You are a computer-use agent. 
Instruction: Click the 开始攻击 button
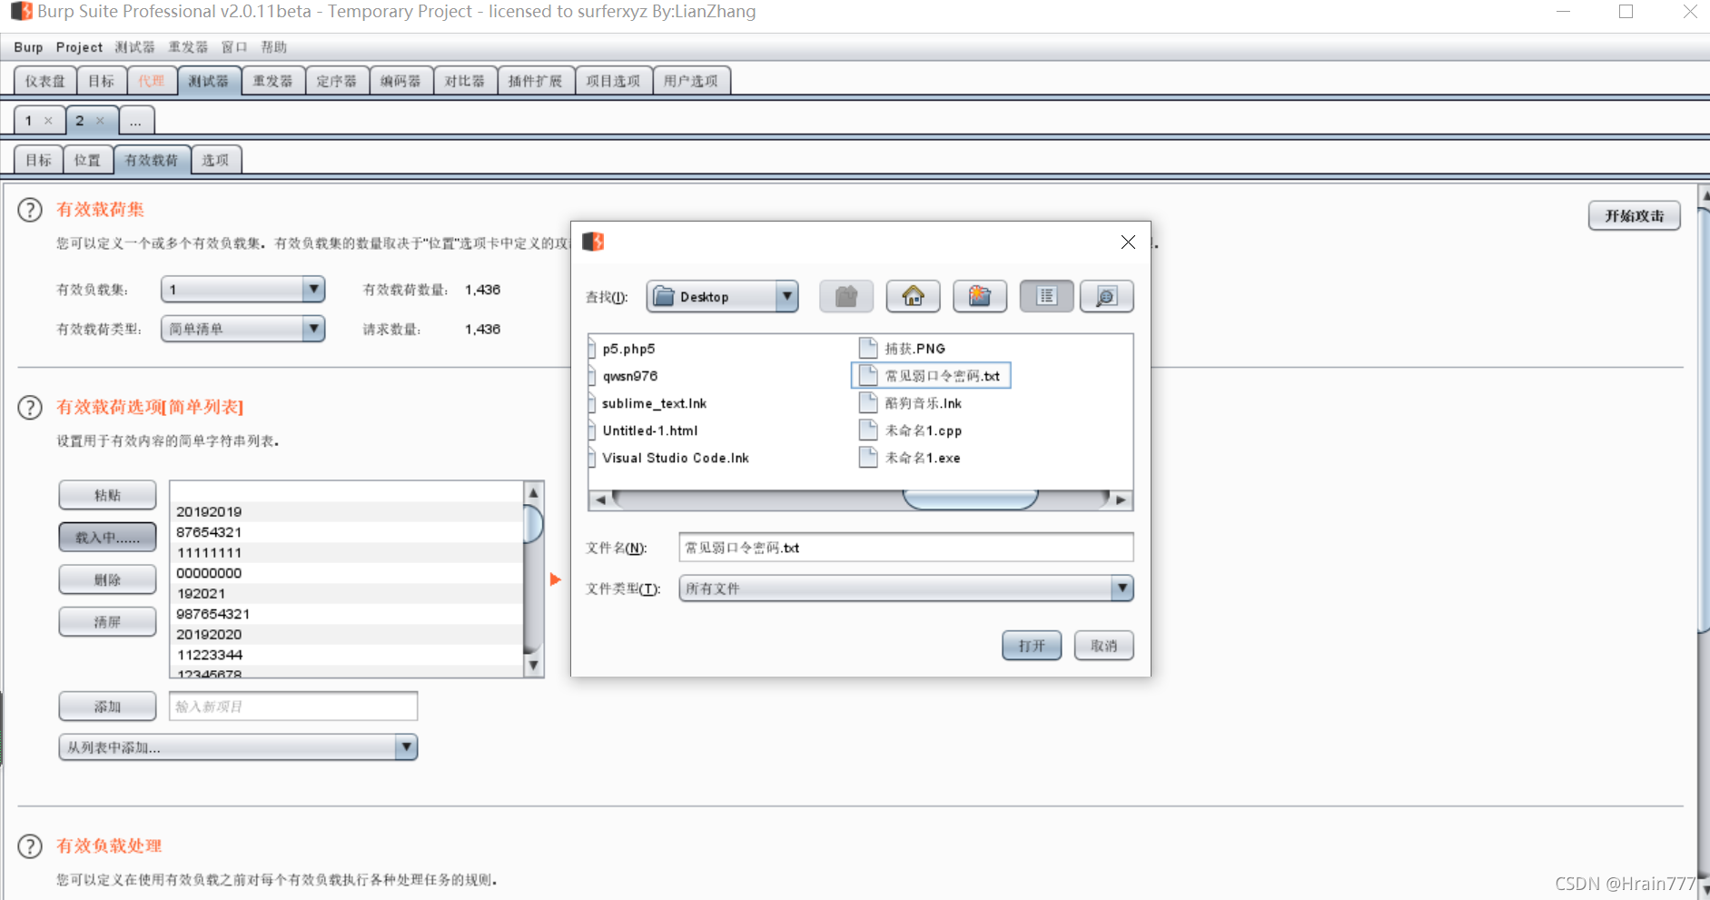[1634, 216]
